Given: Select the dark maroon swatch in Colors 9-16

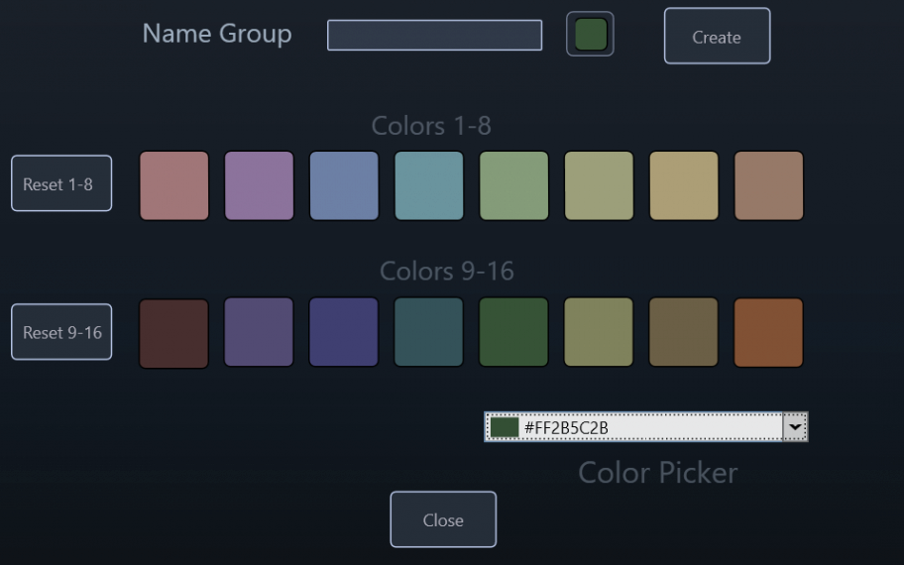Looking at the screenshot, I should 173,333.
